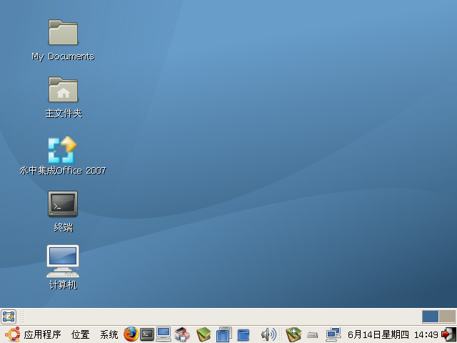The image size is (457, 343).
Task: Click the blue window launcher icon
Action: (x=243, y=335)
